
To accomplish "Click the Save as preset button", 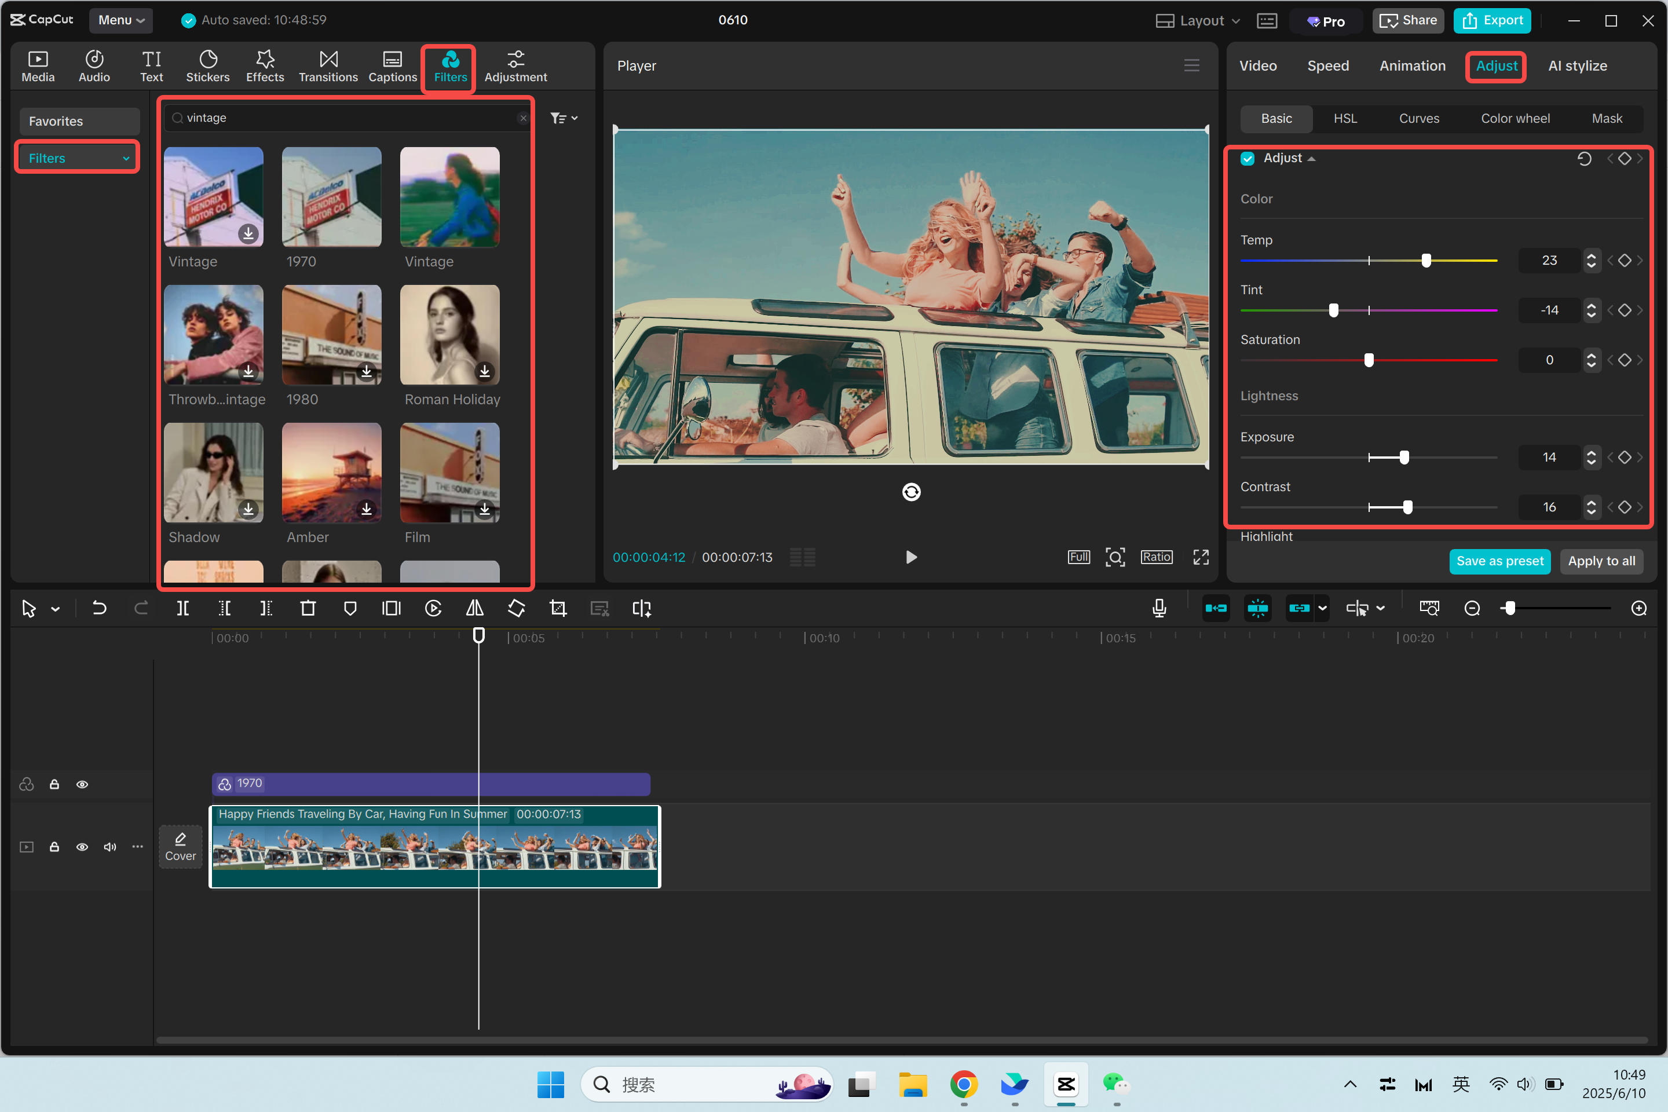I will coord(1499,561).
